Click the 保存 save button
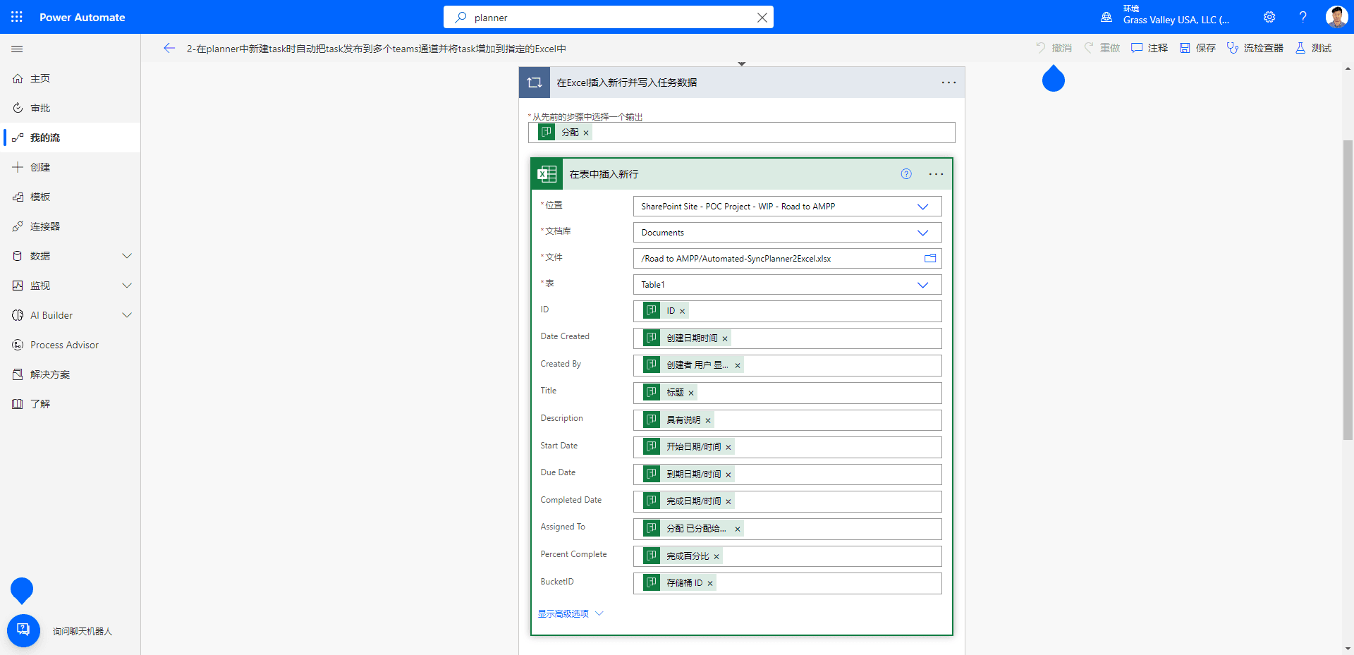This screenshot has width=1354, height=655. (x=1198, y=48)
